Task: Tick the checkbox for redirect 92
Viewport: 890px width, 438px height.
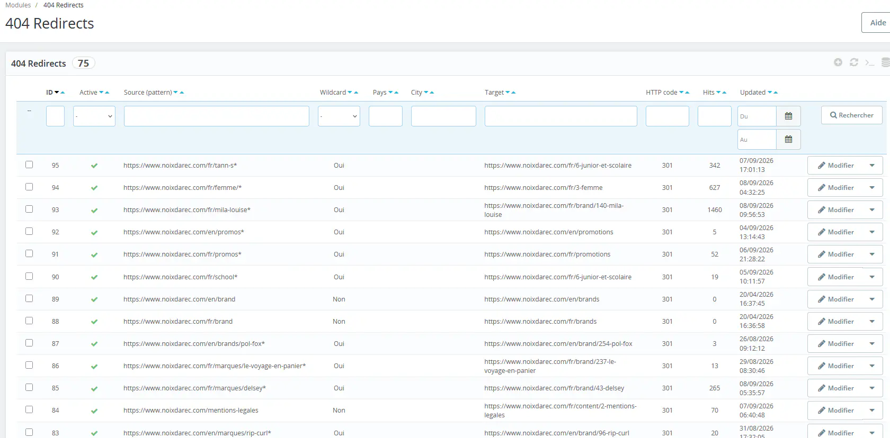Action: [x=29, y=231]
